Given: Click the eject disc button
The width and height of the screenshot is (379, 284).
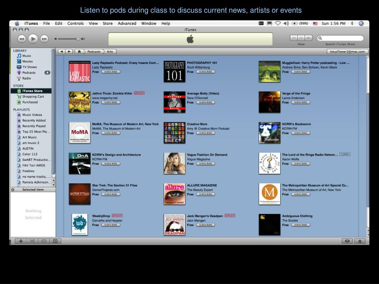Looking at the screenshot, I should (x=360, y=241).
